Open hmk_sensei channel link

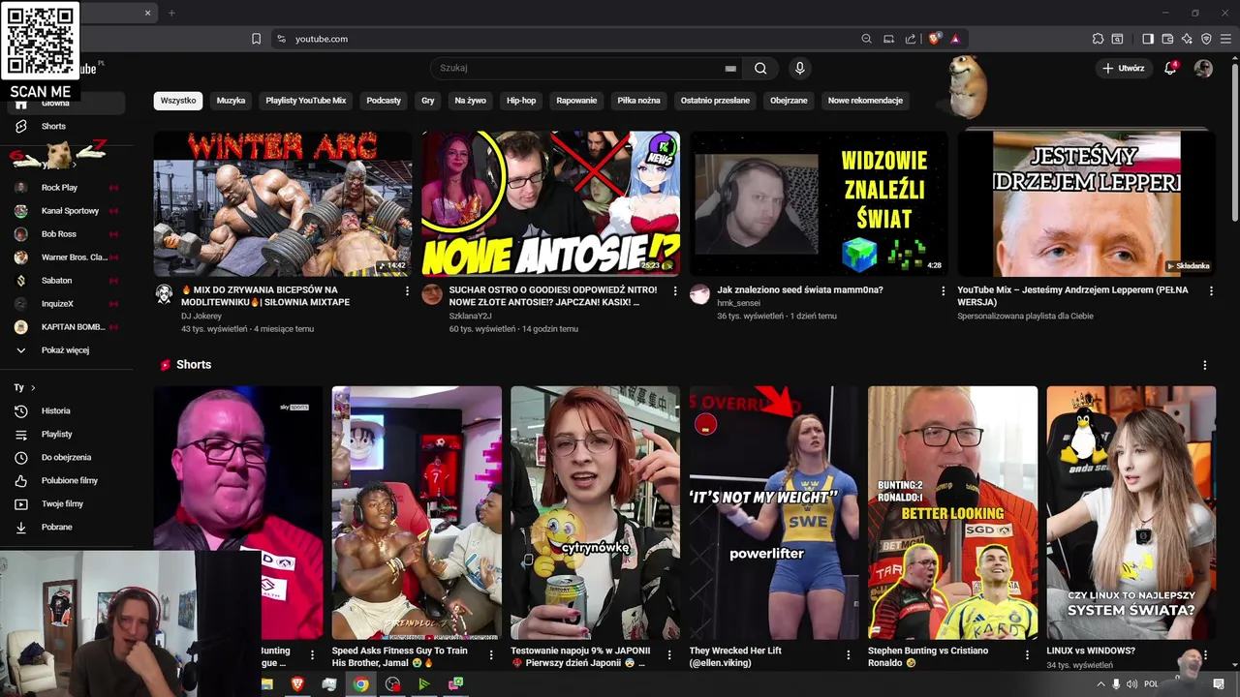[x=739, y=303]
